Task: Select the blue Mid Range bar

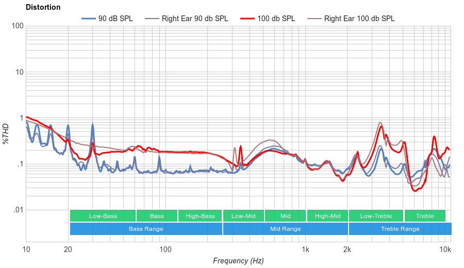Action: [x=285, y=229]
